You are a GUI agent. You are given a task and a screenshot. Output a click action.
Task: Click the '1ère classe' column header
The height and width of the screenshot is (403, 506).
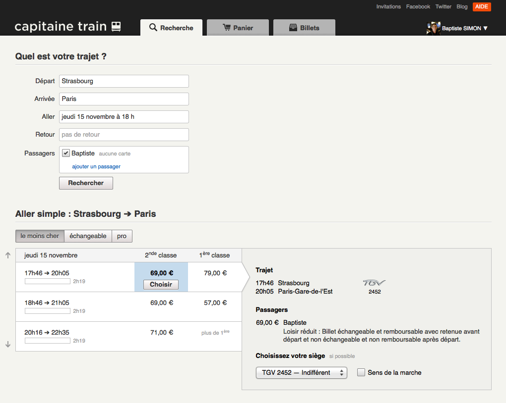point(214,255)
